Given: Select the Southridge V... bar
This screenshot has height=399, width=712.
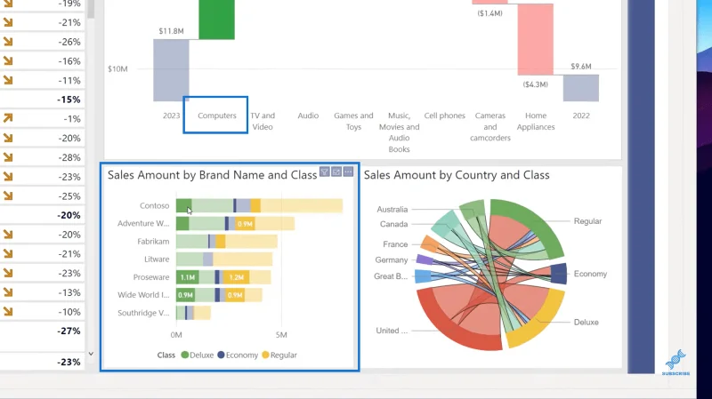Looking at the screenshot, I should click(193, 313).
